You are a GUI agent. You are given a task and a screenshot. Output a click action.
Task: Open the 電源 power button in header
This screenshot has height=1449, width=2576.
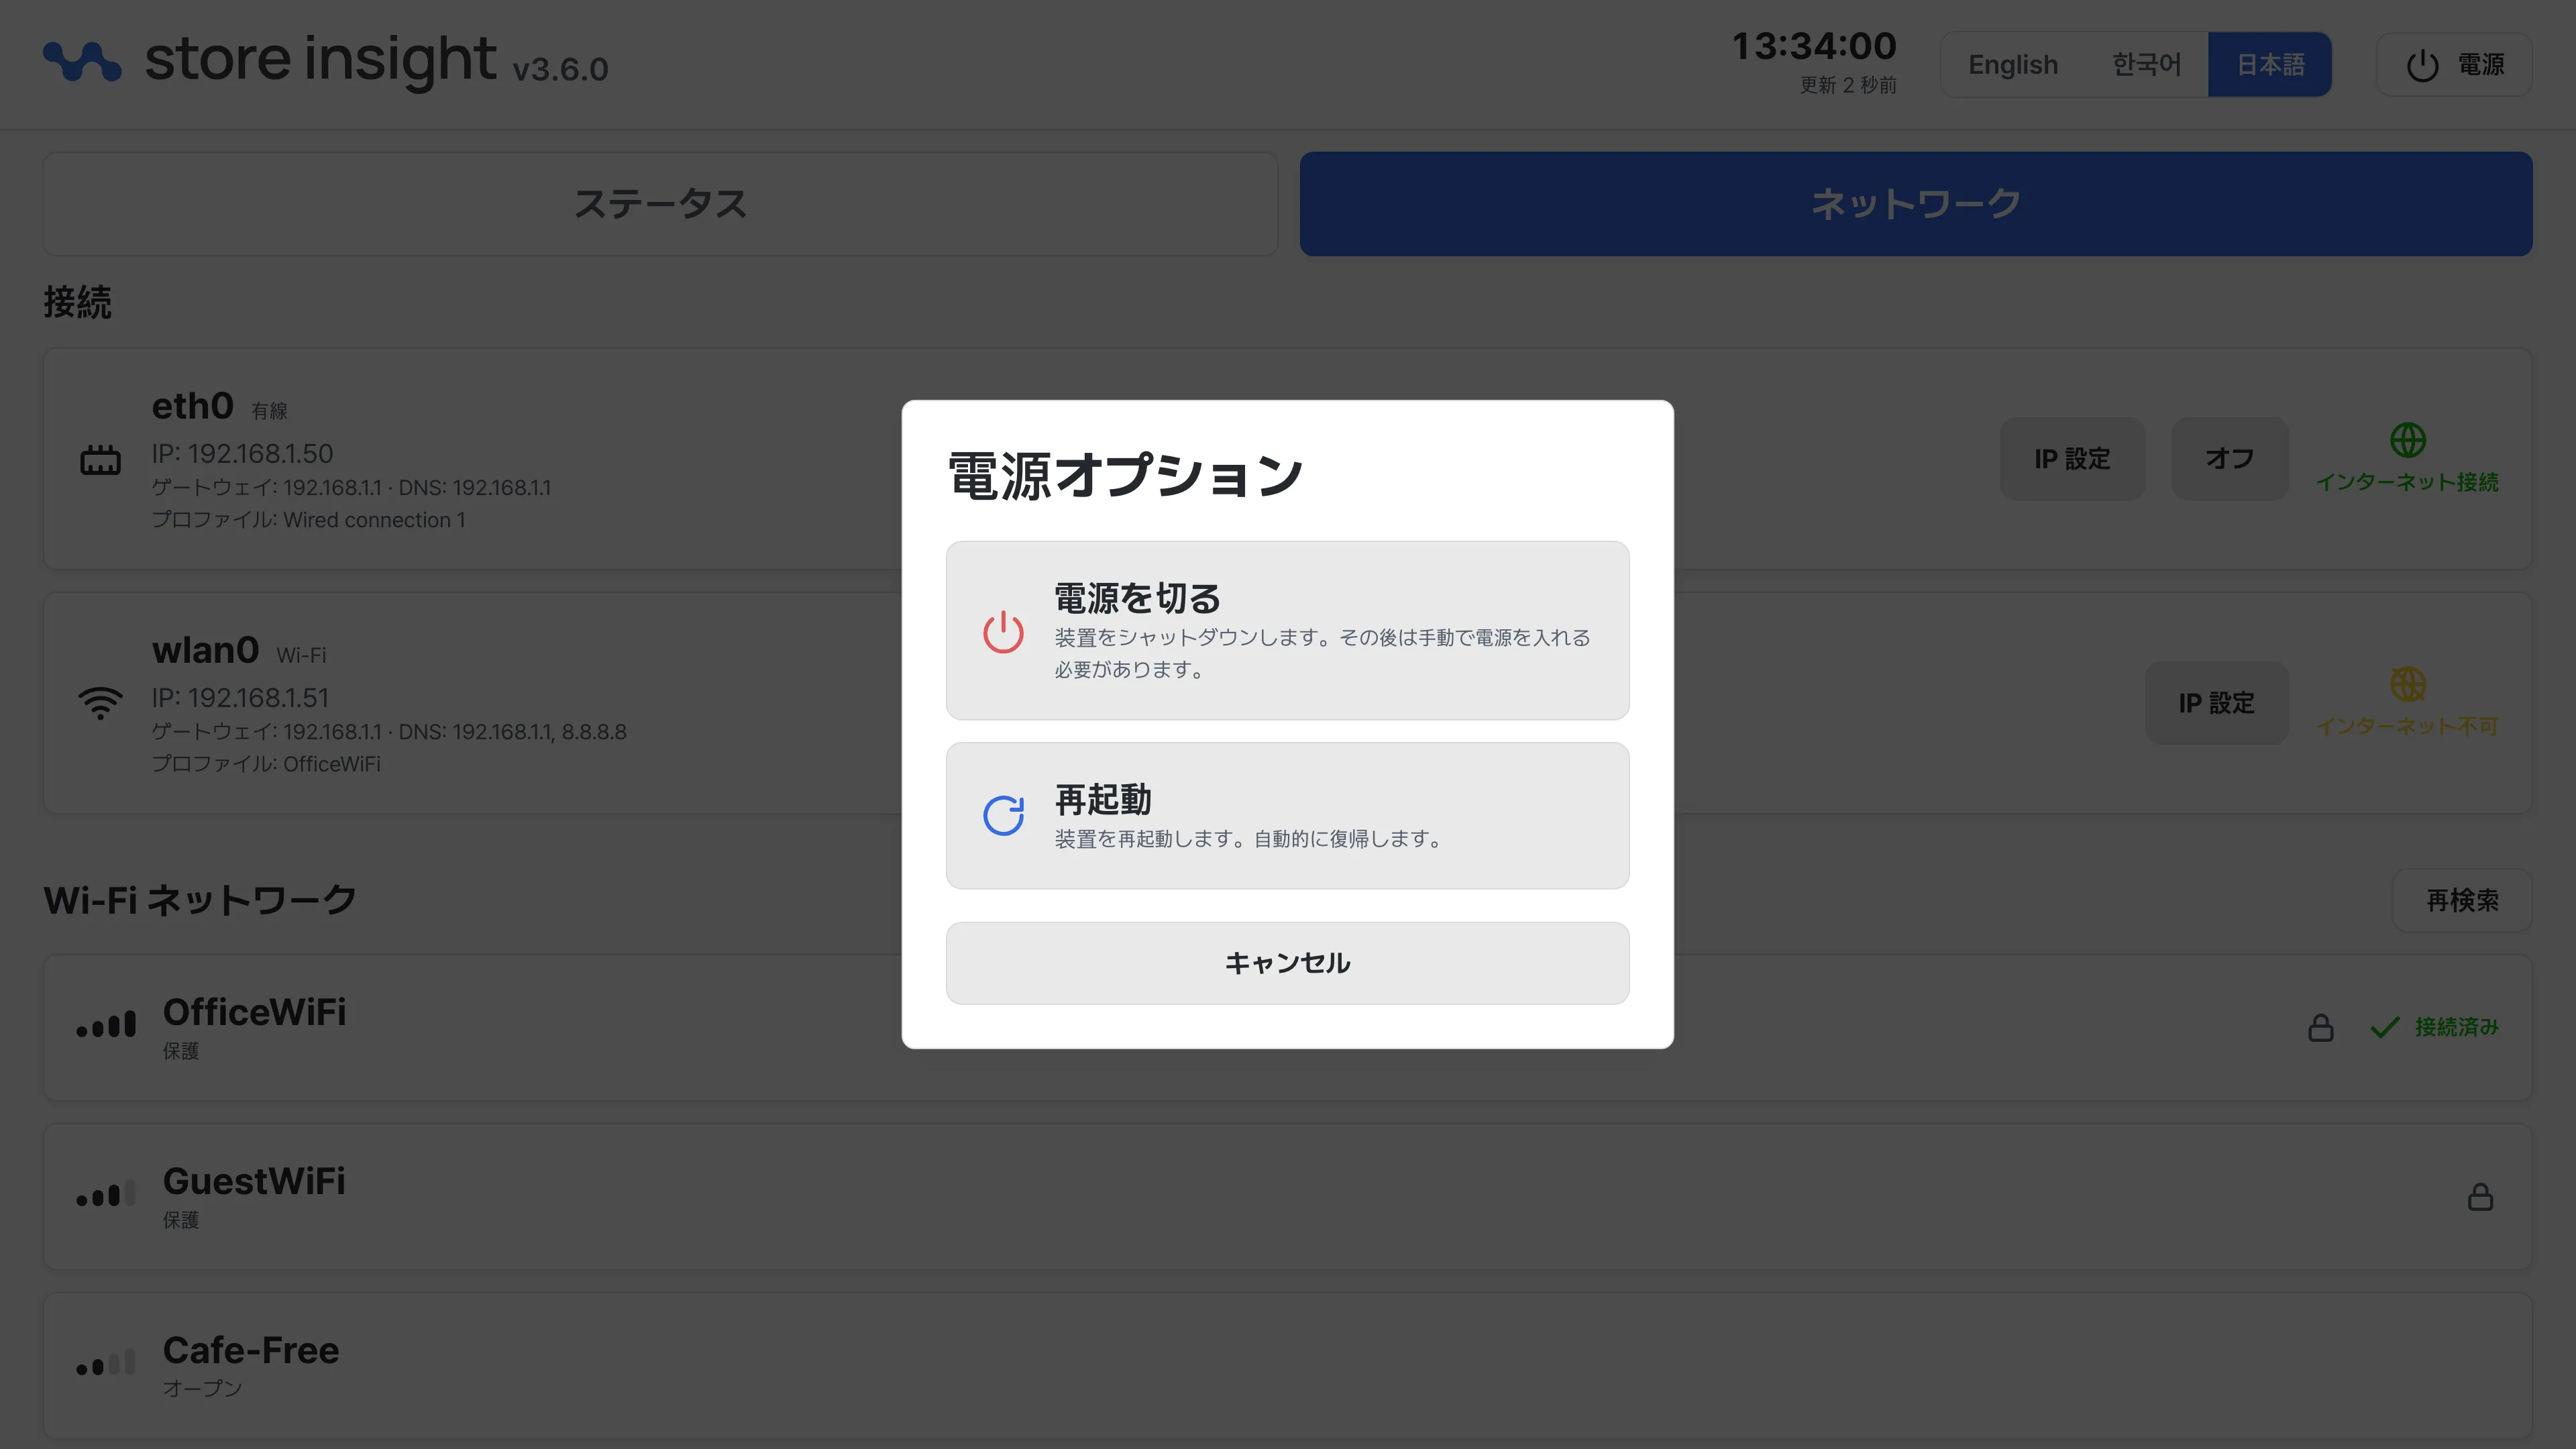tap(2454, 65)
